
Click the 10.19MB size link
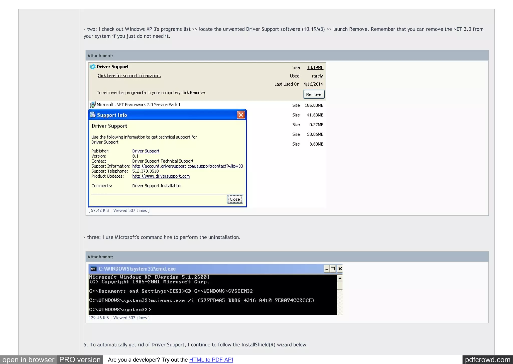tap(315, 68)
